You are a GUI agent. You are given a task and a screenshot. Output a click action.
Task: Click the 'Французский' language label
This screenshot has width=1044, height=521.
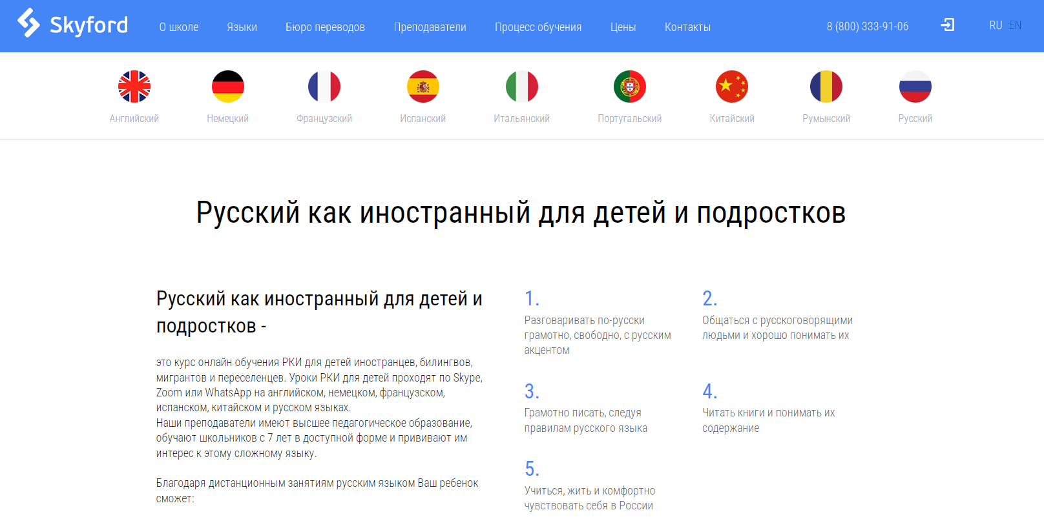click(324, 119)
